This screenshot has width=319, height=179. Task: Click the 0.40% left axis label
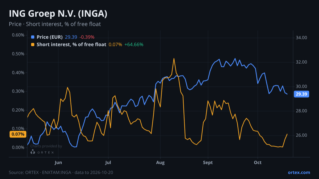tap(18, 73)
